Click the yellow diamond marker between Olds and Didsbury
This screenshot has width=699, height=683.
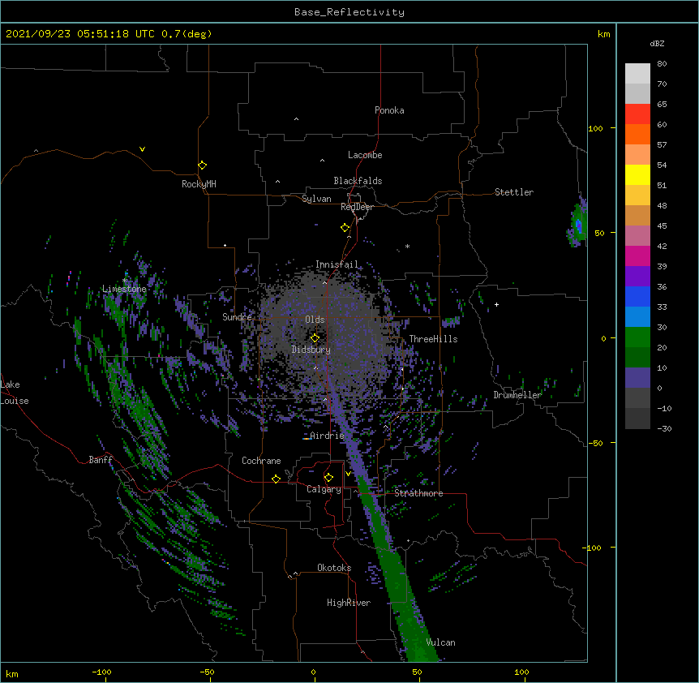[315, 338]
